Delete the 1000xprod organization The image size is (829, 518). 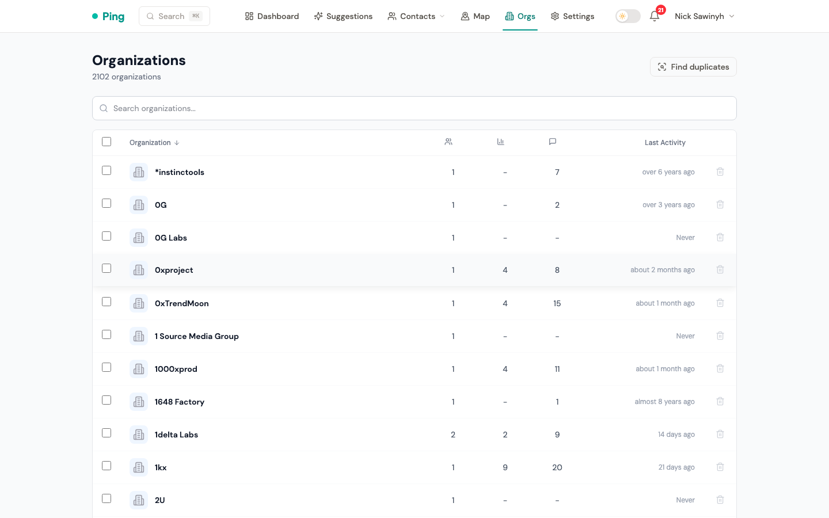720,368
